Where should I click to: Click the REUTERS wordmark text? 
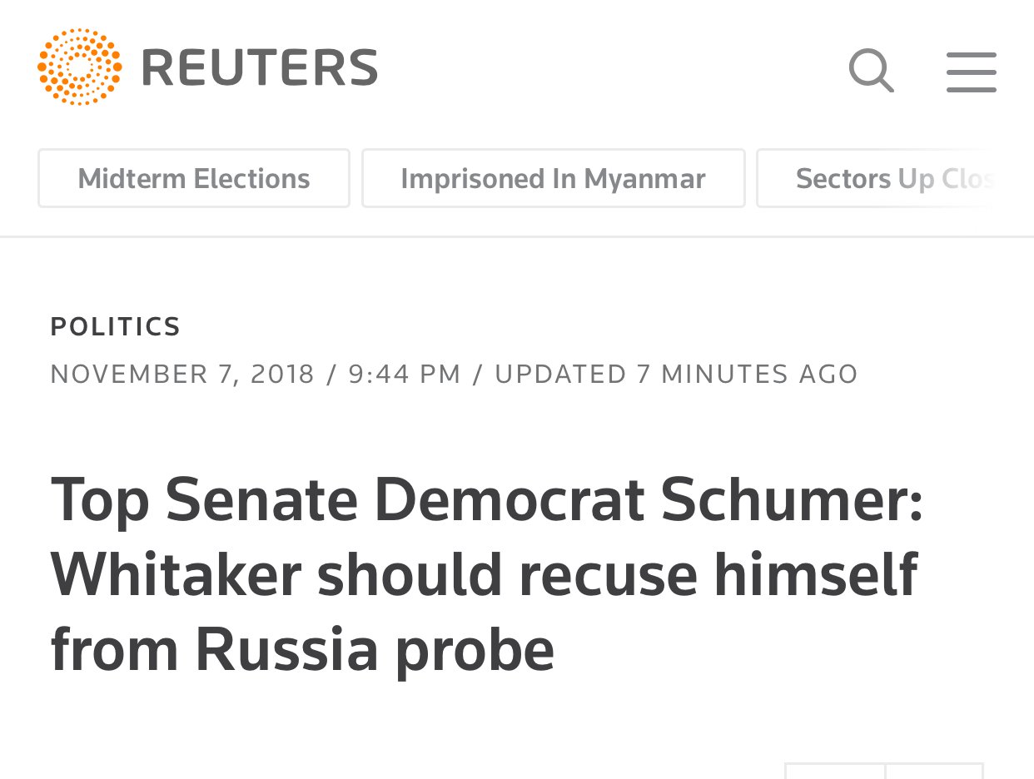pyautogui.click(x=260, y=68)
